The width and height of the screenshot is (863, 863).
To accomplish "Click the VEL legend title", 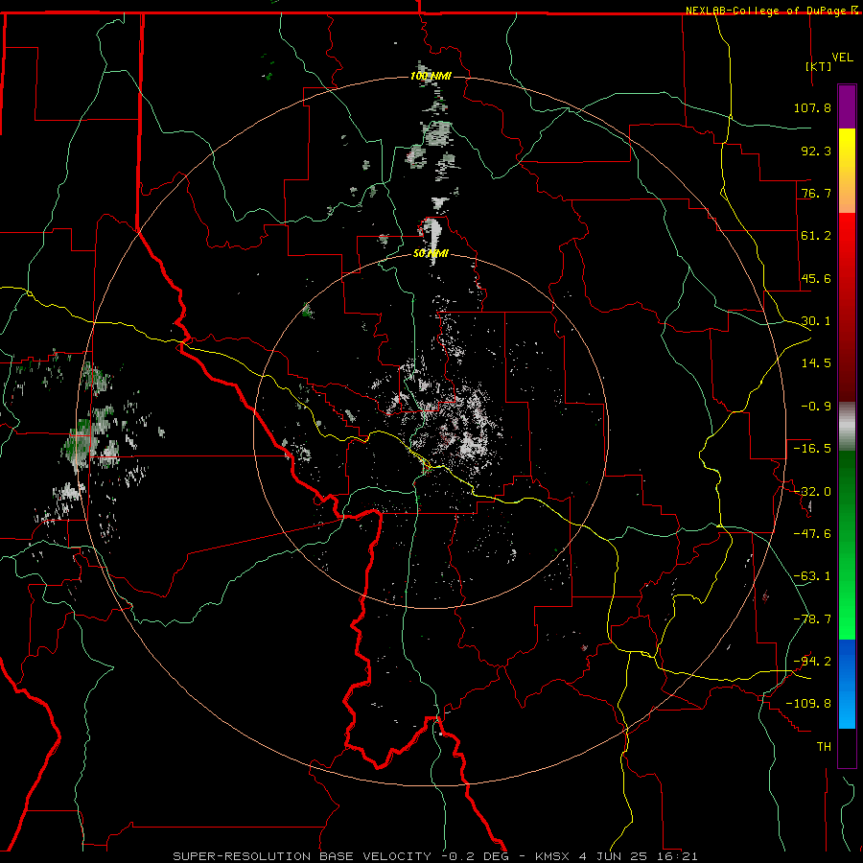I will coord(842,58).
